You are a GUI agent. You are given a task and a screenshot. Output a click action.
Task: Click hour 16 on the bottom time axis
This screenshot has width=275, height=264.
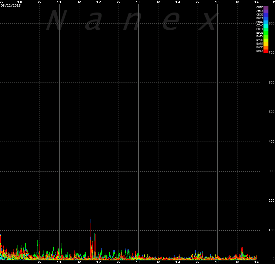tap(257, 262)
